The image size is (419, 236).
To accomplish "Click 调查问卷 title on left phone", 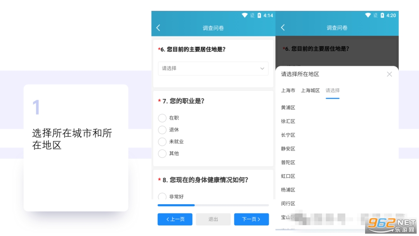I will (x=213, y=28).
